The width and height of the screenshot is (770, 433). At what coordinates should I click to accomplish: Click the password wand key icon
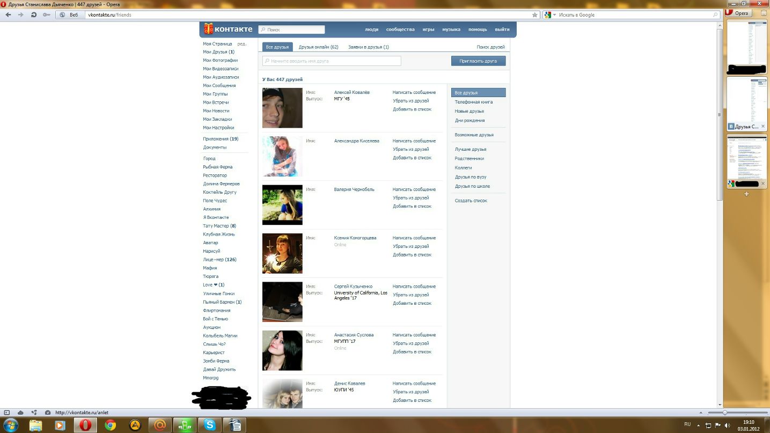pyautogui.click(x=47, y=15)
